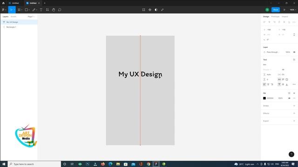Present the prototype with play icon
The height and width of the screenshot is (167, 298).
[x=284, y=10]
